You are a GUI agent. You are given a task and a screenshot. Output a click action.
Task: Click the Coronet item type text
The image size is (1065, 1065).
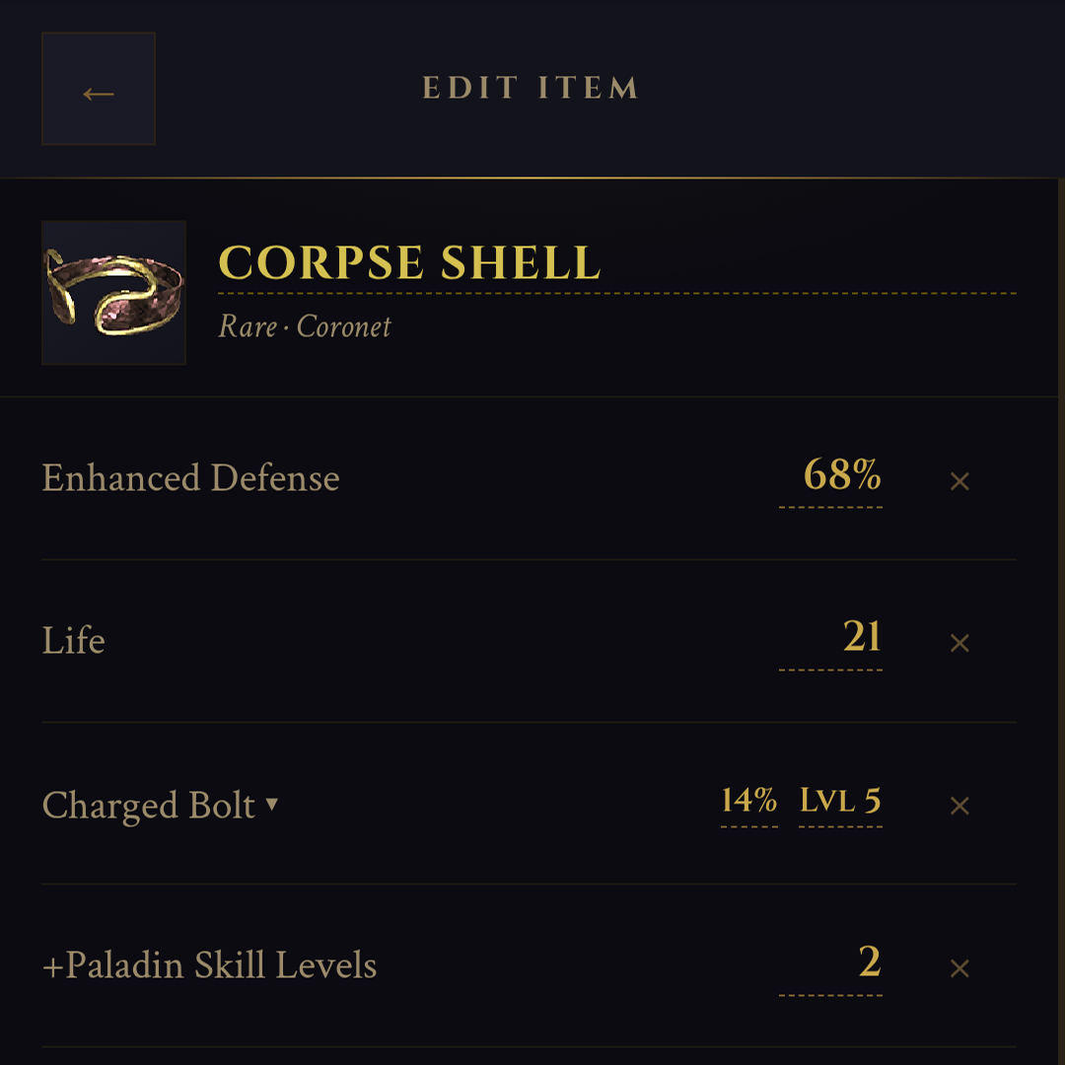[344, 326]
